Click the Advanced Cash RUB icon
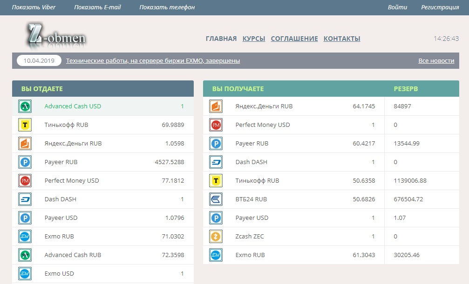Image resolution: width=469 pixels, height=284 pixels. 25,255
